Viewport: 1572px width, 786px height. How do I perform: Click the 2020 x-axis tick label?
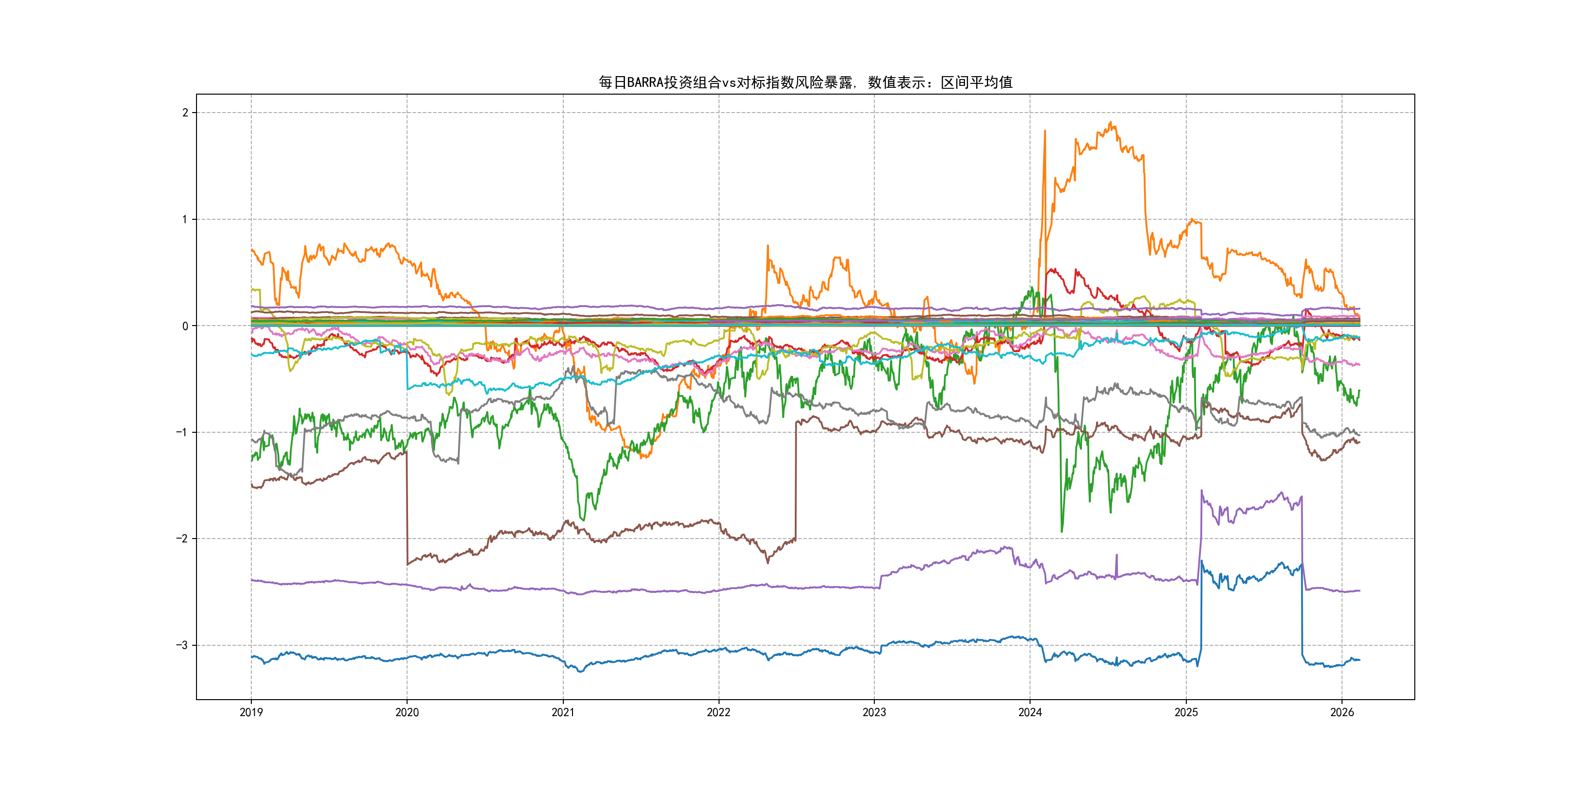pyautogui.click(x=407, y=712)
